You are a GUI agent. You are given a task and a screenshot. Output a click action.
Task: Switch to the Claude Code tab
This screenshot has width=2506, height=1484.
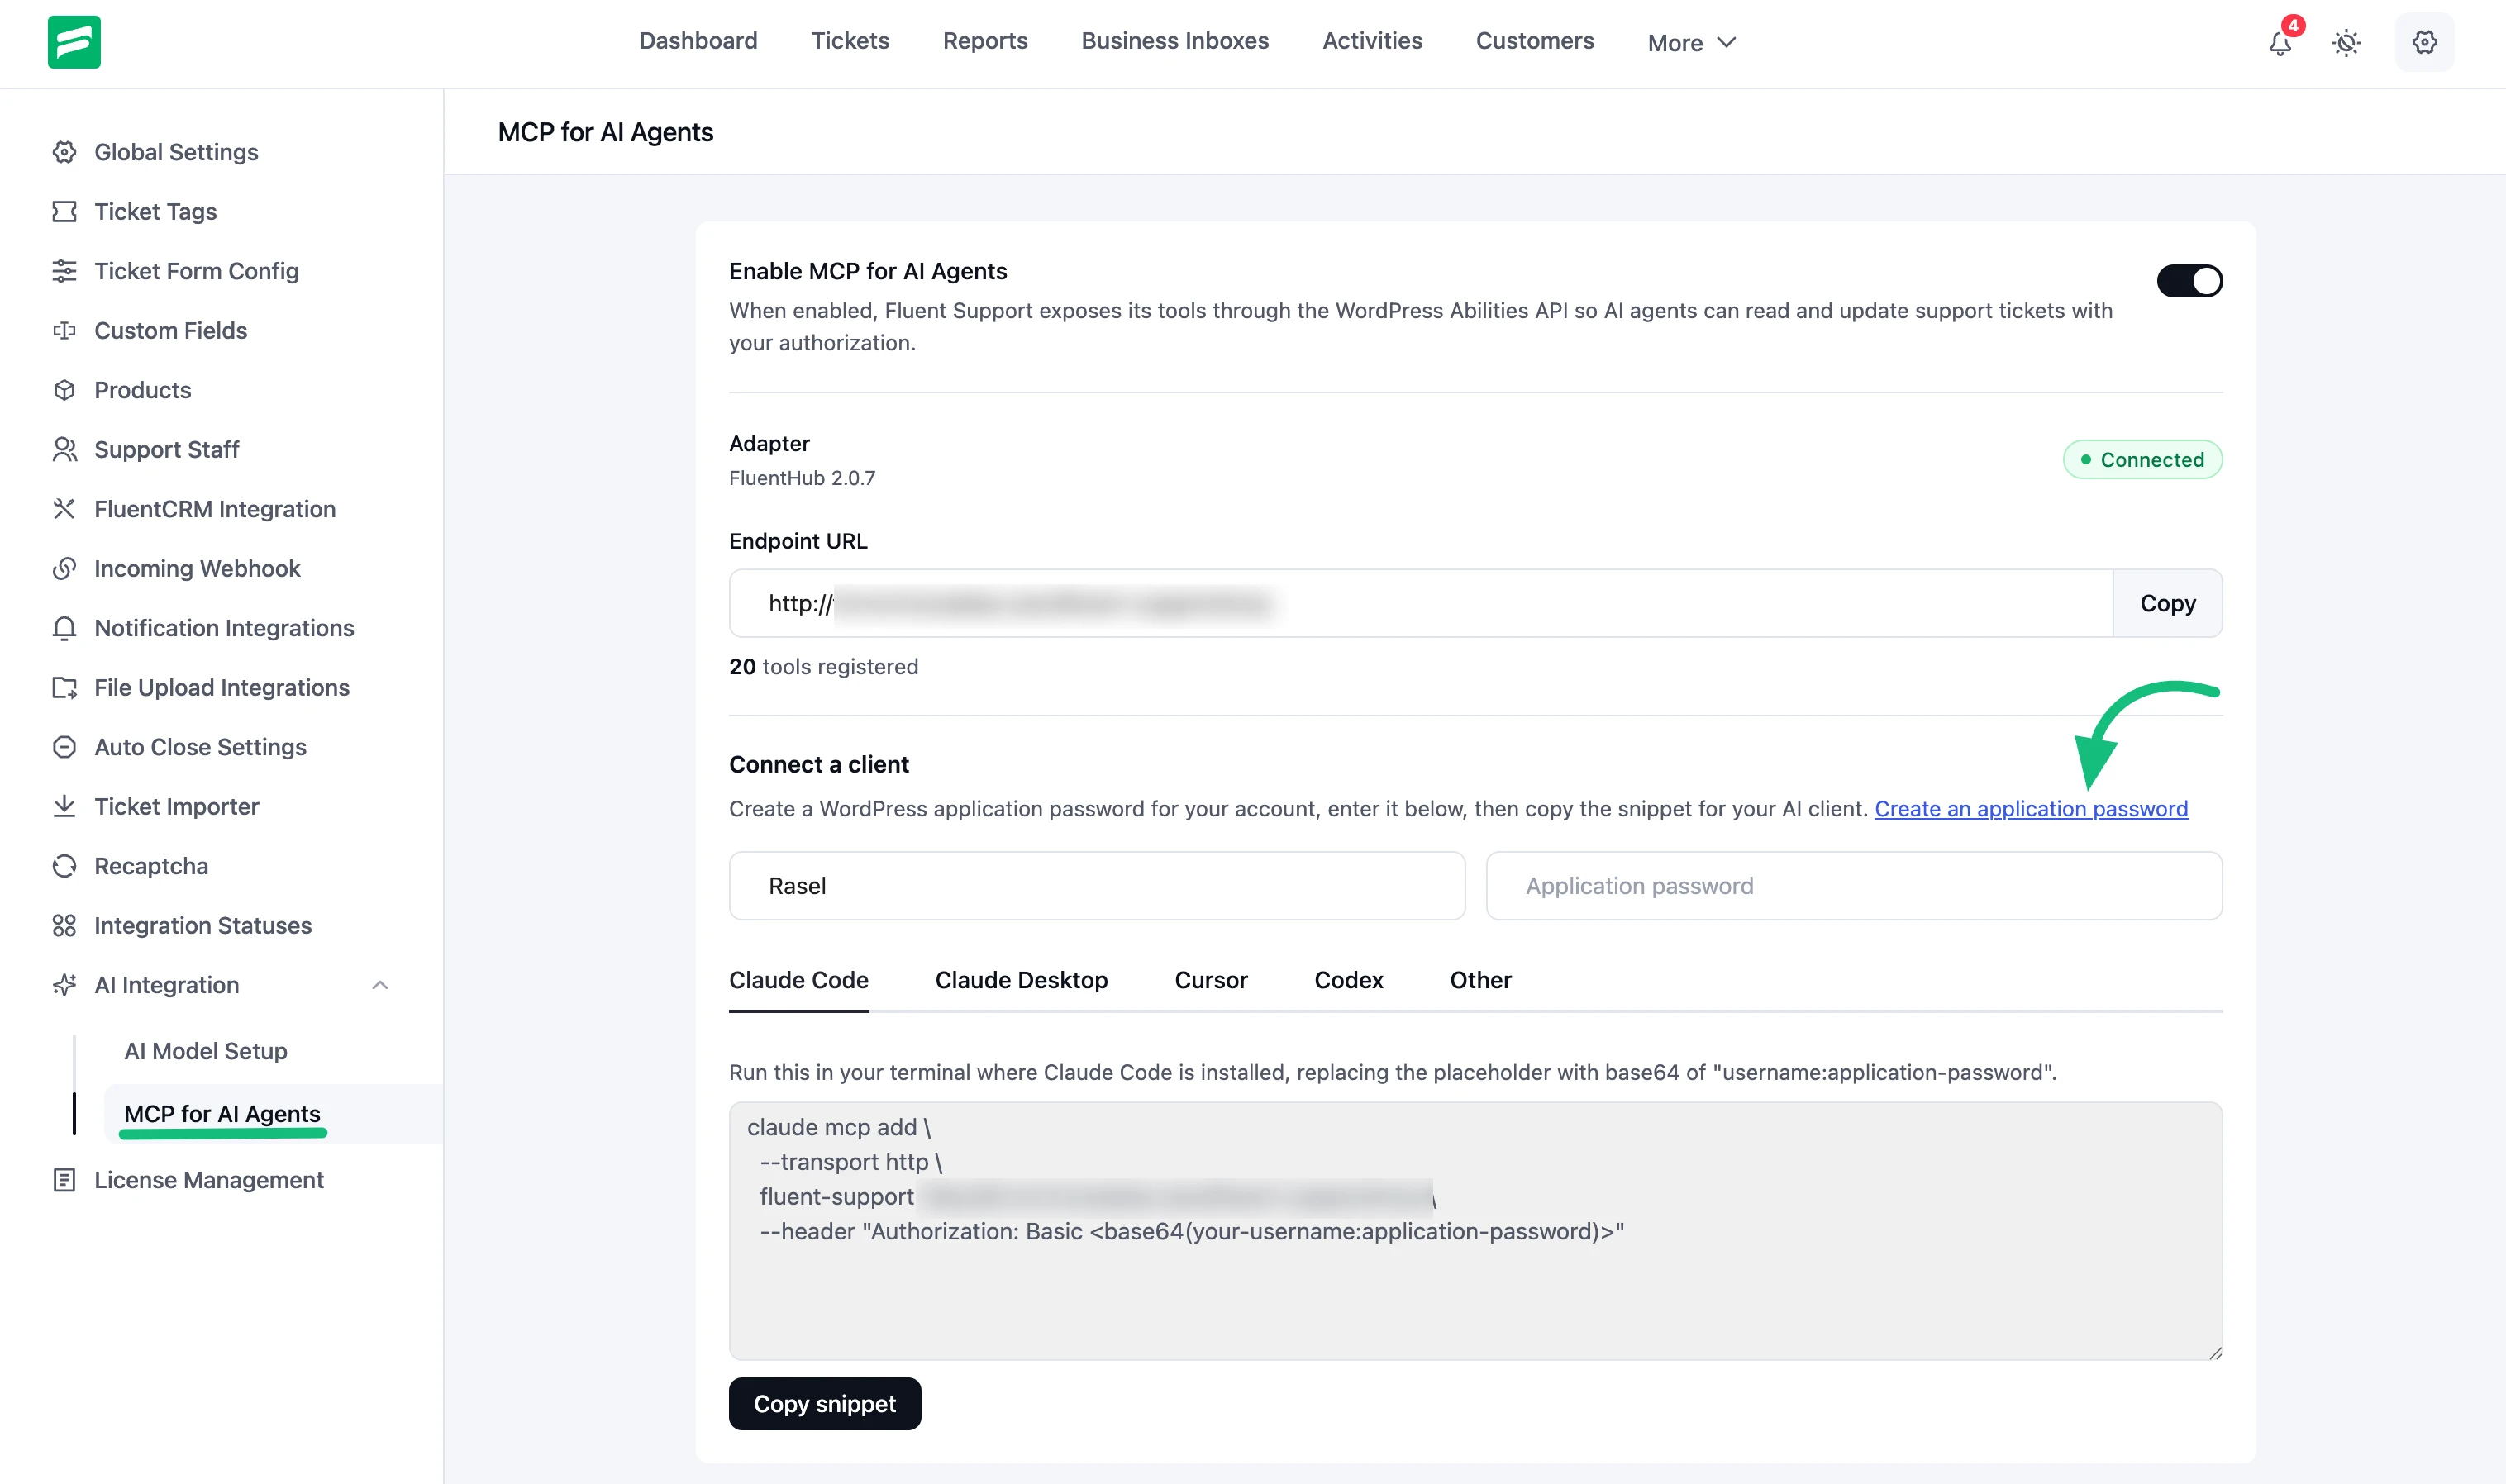click(798, 980)
